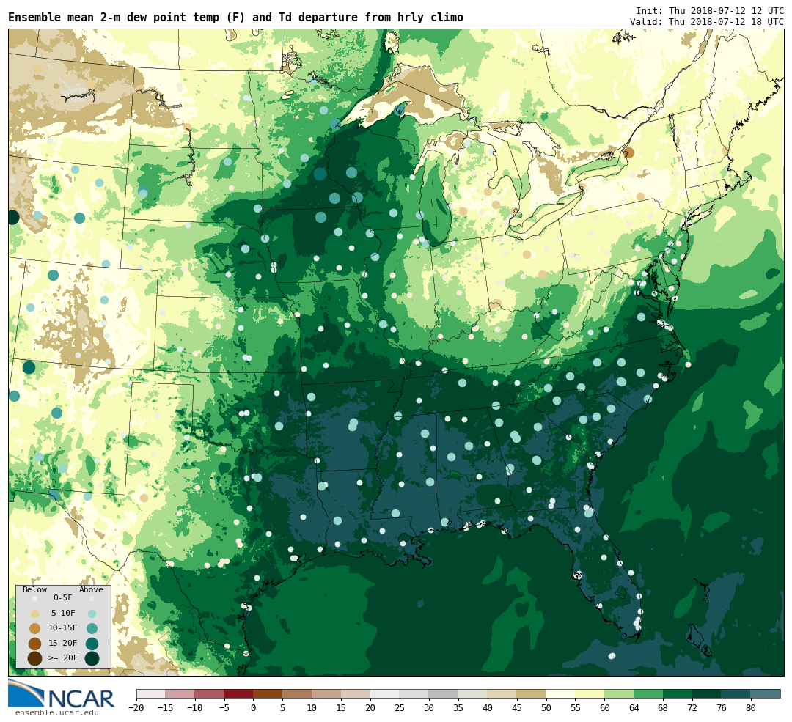Click the orange-brown station dot north of Lake Ontario
Image resolution: width=792 pixels, height=722 pixels.
pyautogui.click(x=629, y=152)
